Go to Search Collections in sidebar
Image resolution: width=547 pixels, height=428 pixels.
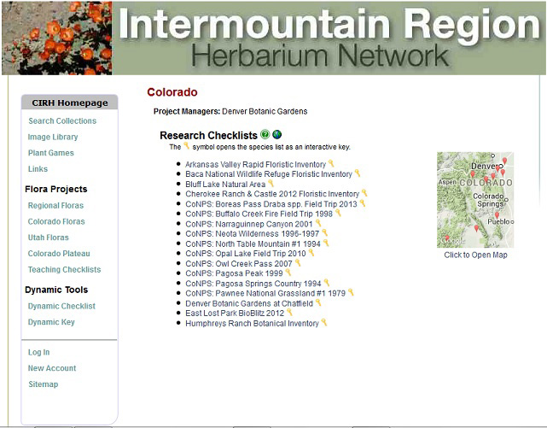pyautogui.click(x=62, y=121)
